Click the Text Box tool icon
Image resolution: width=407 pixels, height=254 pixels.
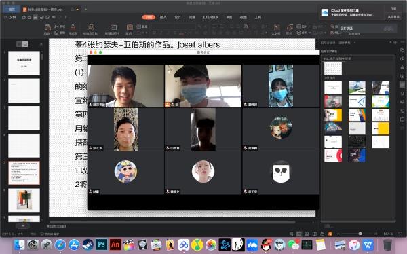tap(277, 28)
